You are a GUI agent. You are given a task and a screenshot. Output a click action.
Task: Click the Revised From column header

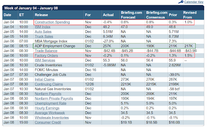coord(190,15)
